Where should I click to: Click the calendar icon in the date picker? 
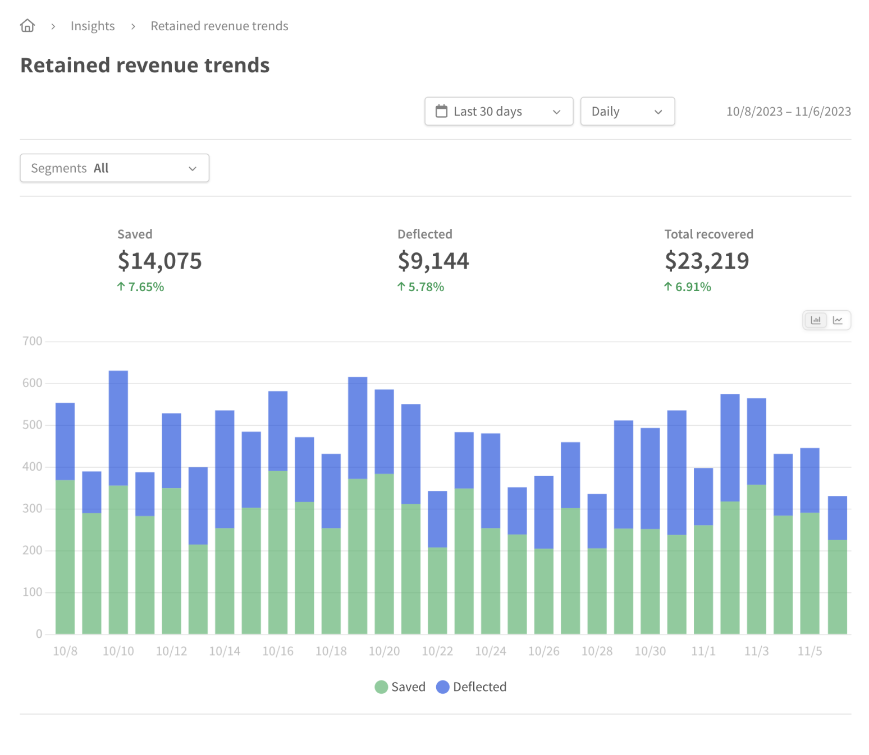[x=442, y=111]
